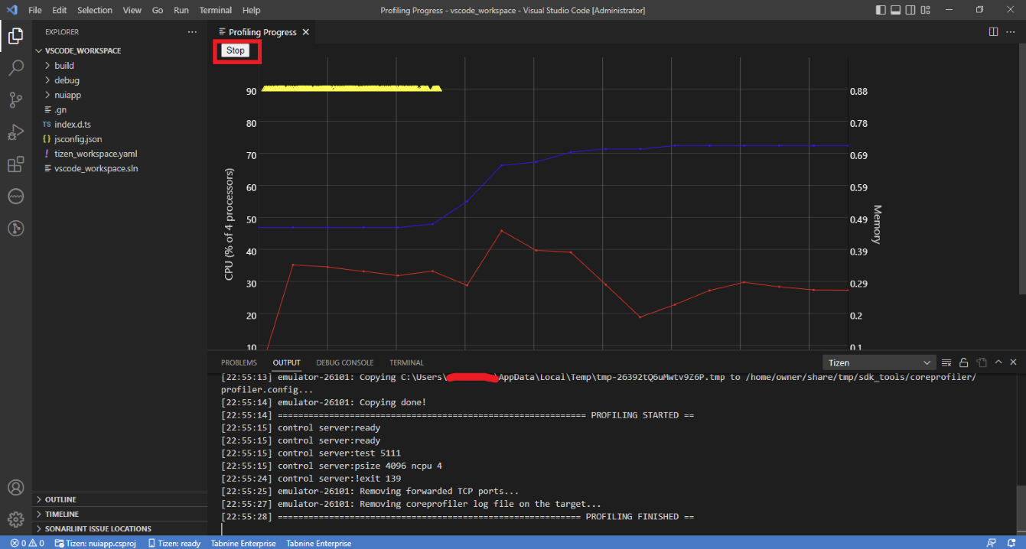The image size is (1026, 549).
Task: Clear the output panel log
Action: (946, 362)
